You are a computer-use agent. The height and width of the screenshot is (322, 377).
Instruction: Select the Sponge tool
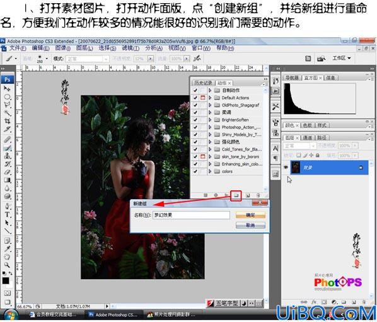(x=7, y=196)
